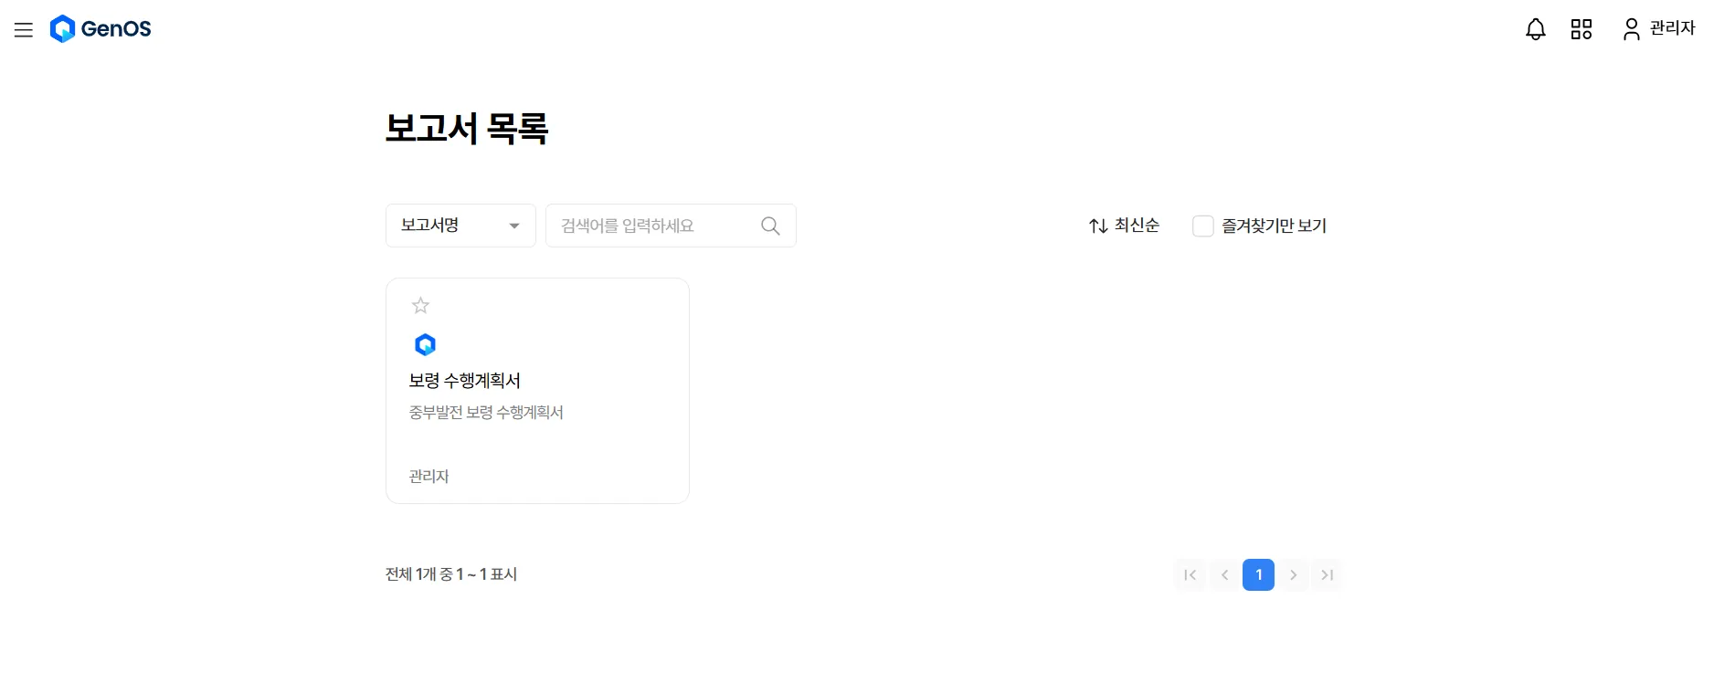Star the 보령 수행계획서 report as favorite
1714x683 pixels.
420,305
